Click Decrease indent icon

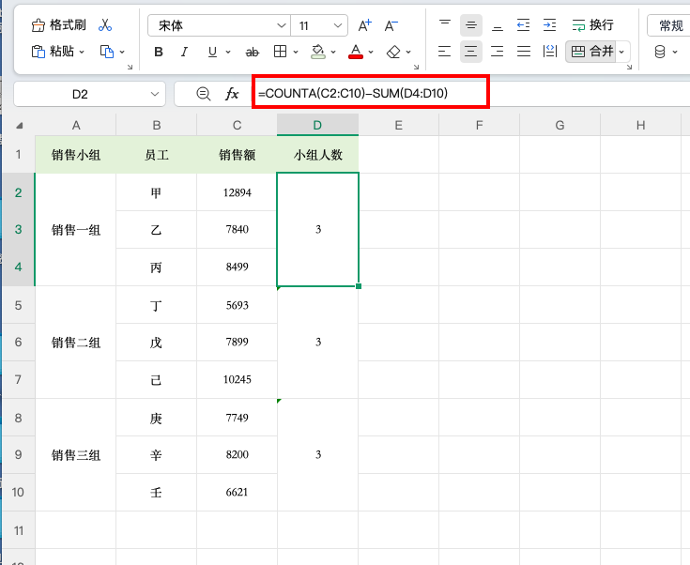coord(523,25)
